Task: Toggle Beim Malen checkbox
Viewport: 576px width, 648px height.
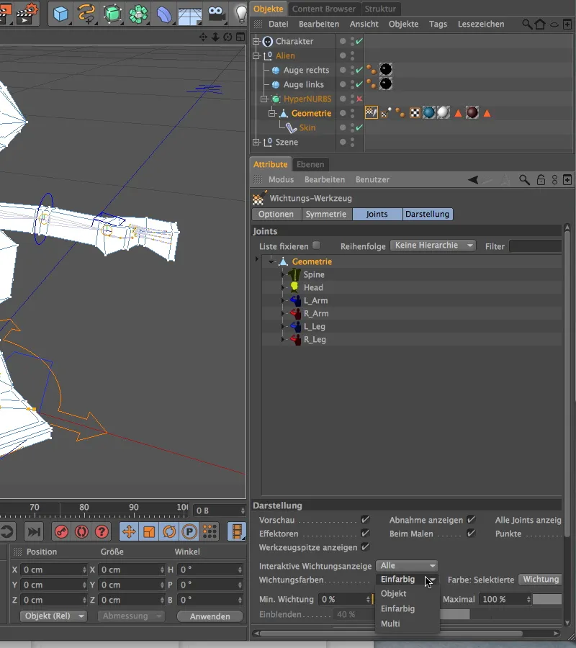Action: 471,533
